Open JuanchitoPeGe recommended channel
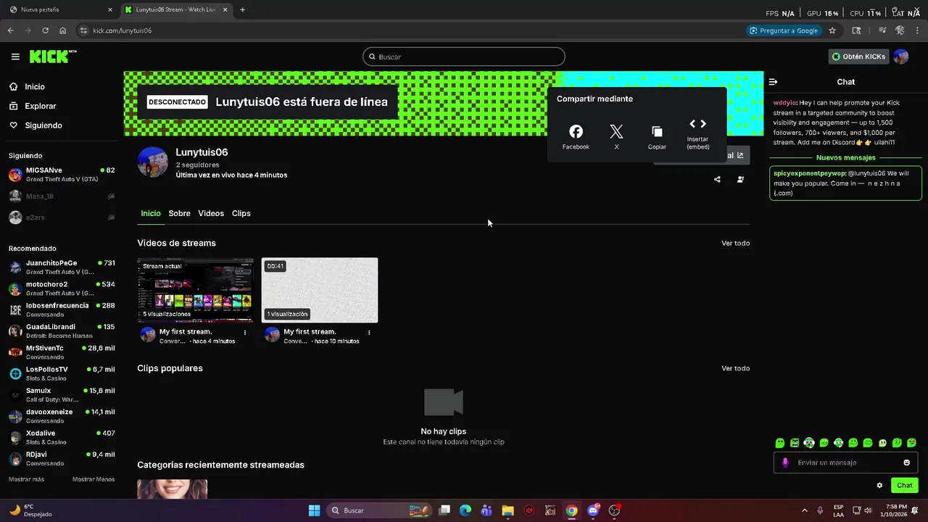The image size is (928, 522). (62, 268)
